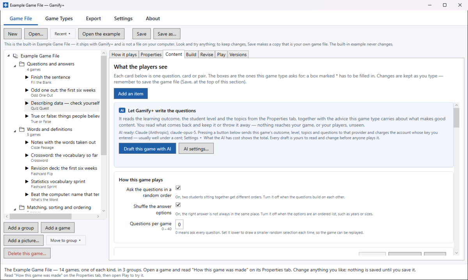Click play triangle beside Statistics vocabulary sprint
Viewport: 468px width, 280px height.
coord(27,181)
